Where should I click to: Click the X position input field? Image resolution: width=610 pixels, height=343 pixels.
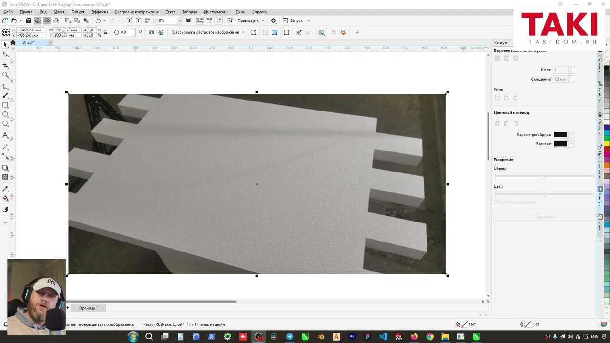point(30,30)
